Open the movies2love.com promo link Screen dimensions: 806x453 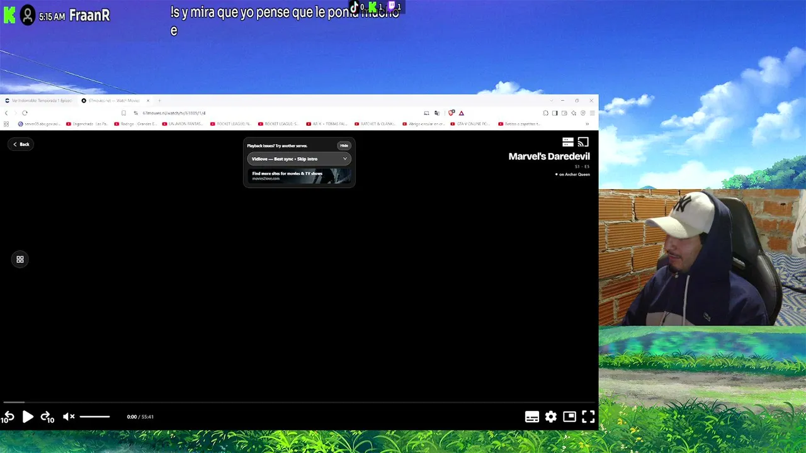[299, 176]
